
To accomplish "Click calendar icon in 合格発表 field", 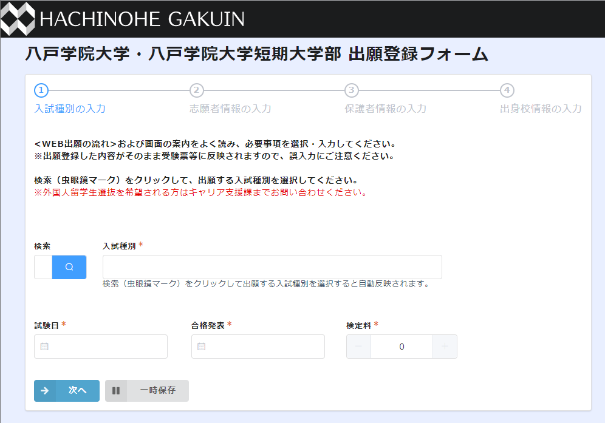I will [202, 347].
